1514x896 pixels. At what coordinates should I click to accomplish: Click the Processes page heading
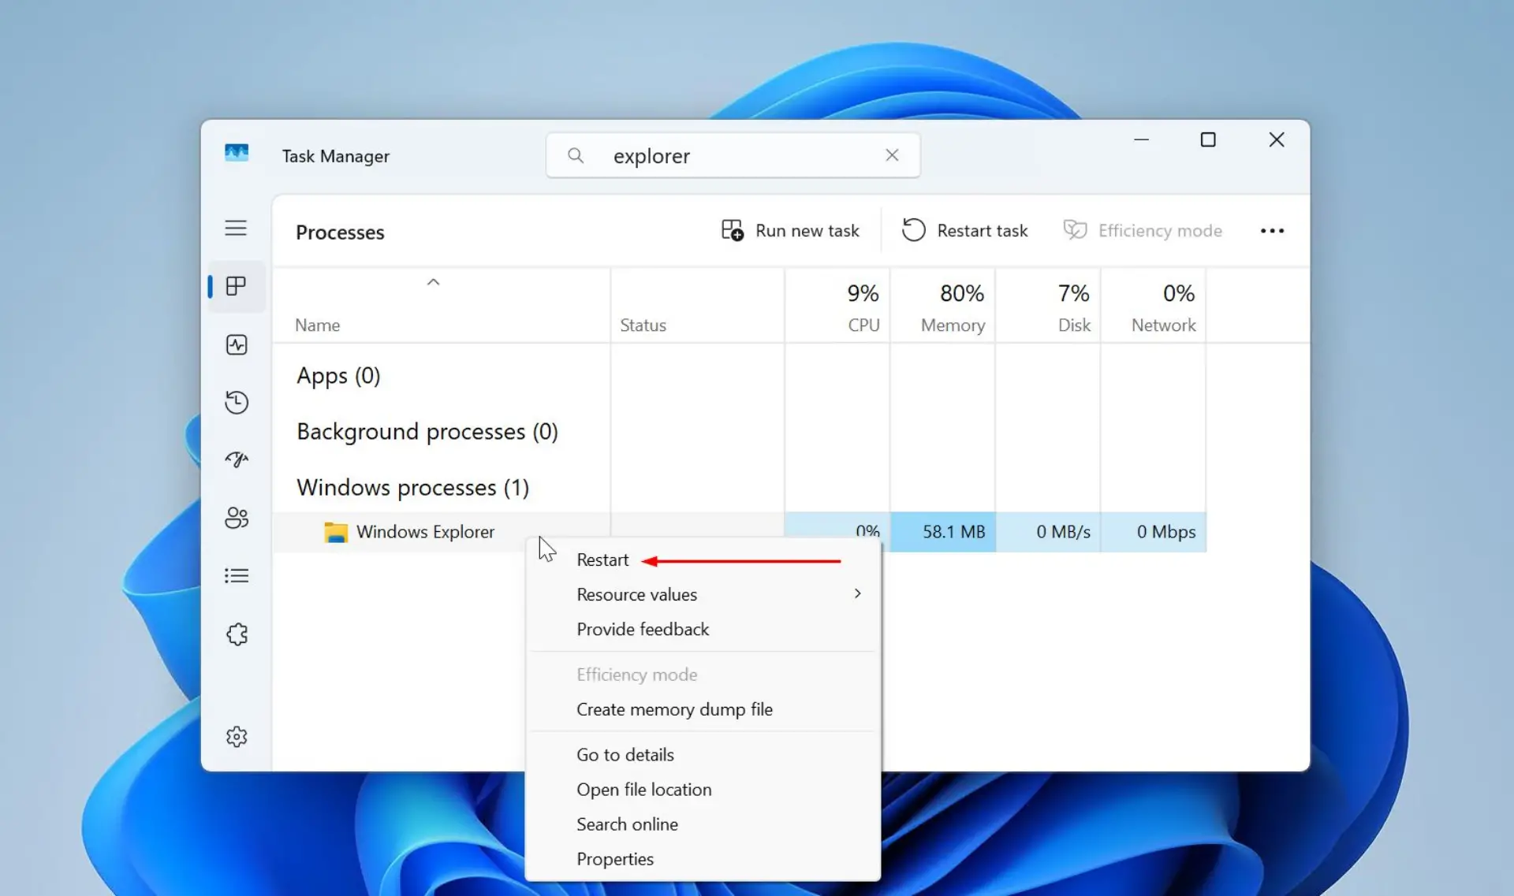point(340,232)
